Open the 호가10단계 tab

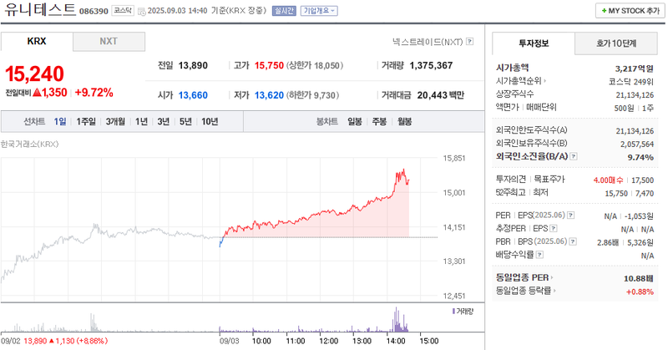[616, 43]
